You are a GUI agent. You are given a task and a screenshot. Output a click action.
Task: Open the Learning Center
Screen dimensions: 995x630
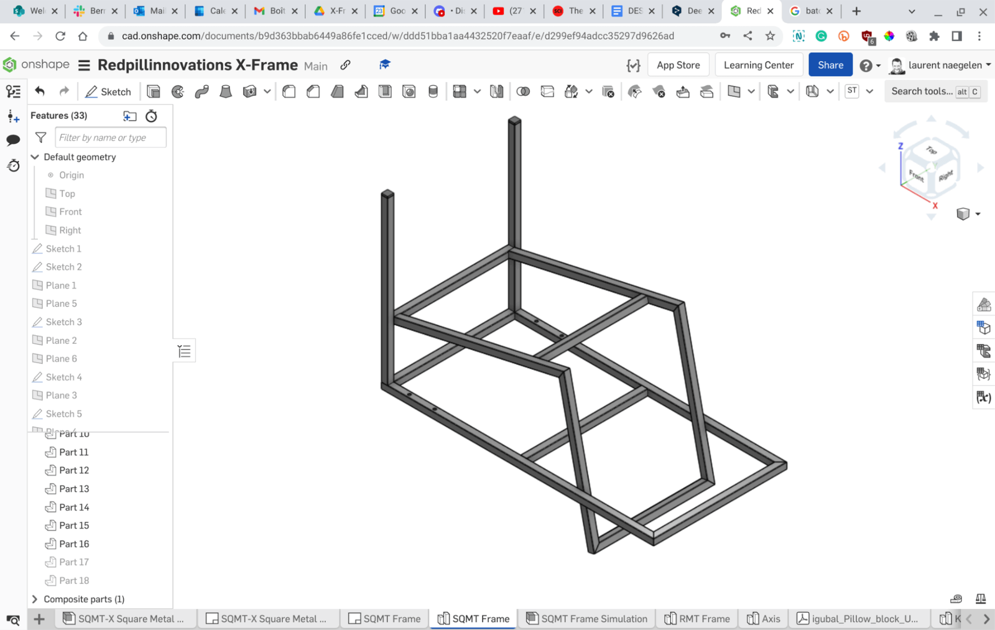759,65
